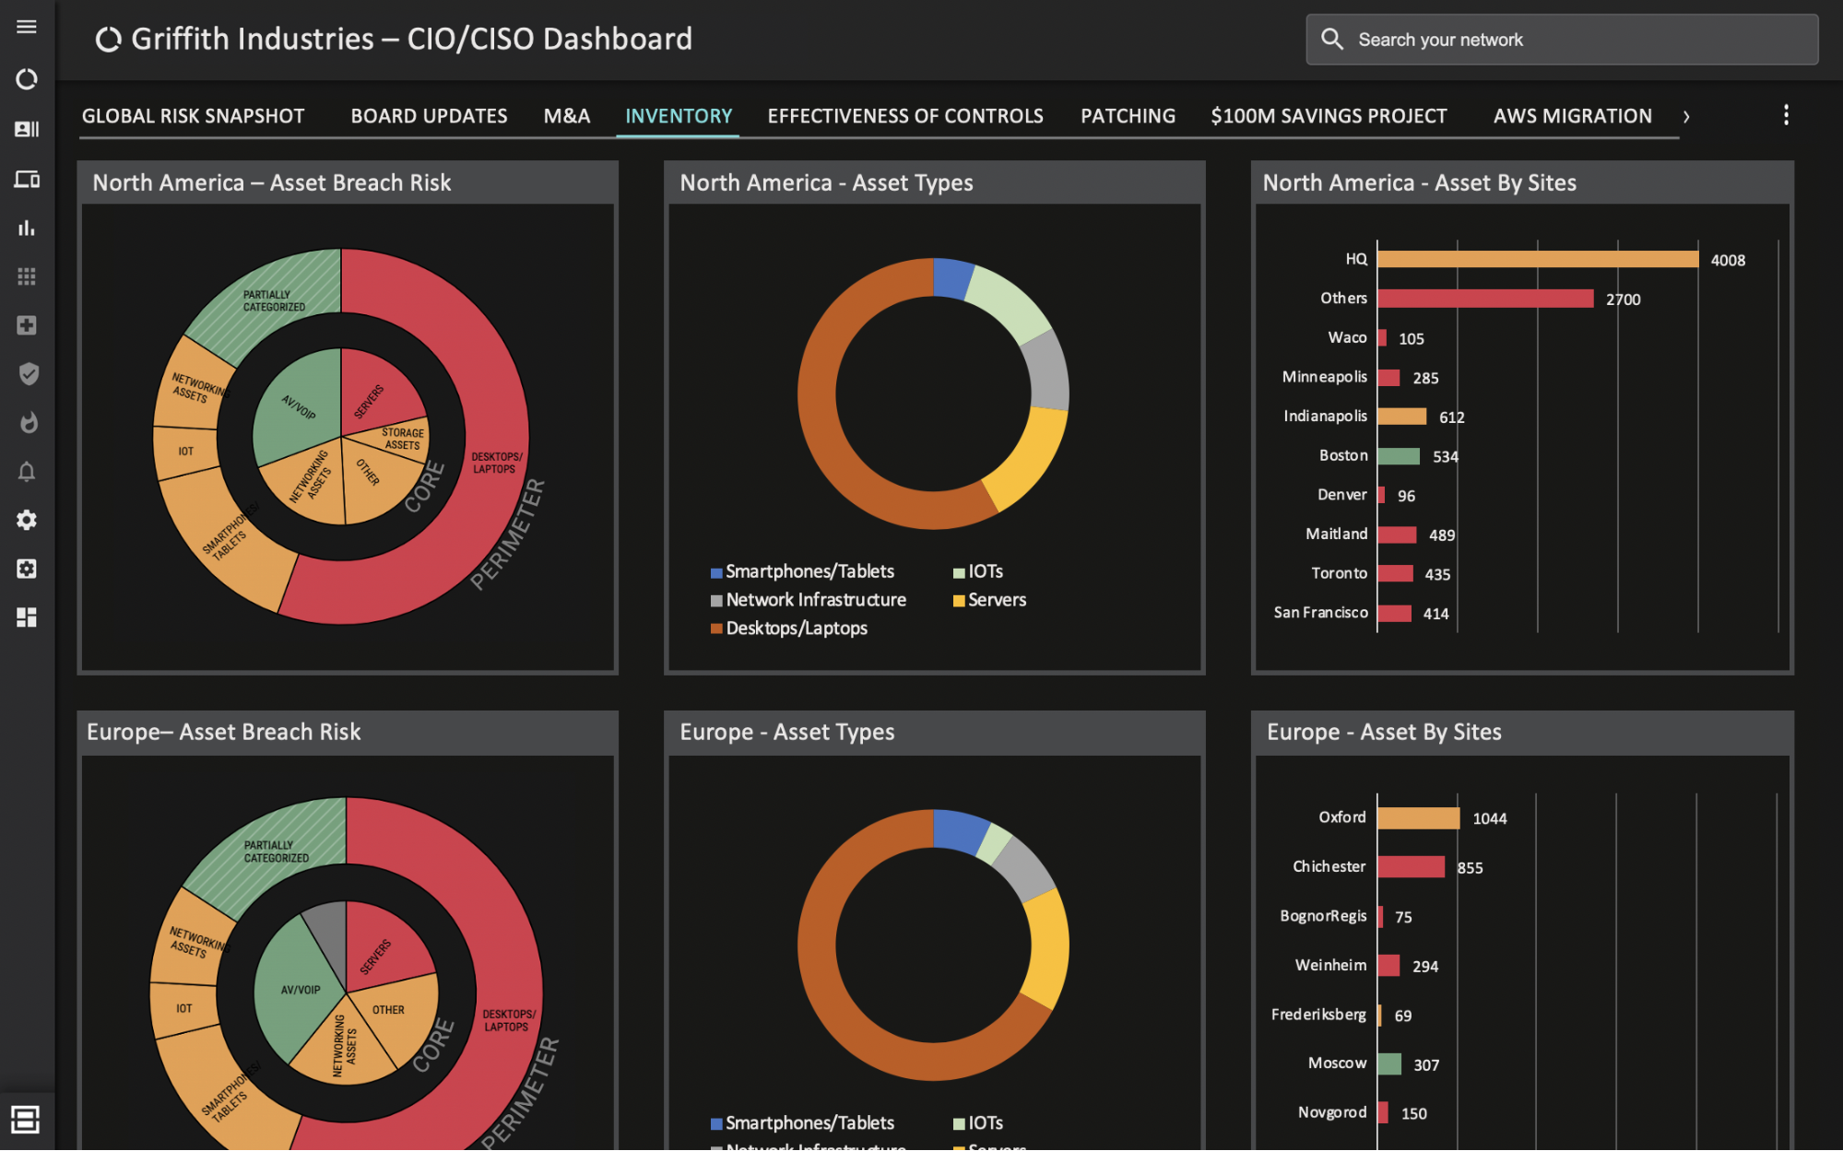This screenshot has height=1151, width=1843.
Task: Click the logo beside Griffith Industries title
Action: pyautogui.click(x=109, y=40)
